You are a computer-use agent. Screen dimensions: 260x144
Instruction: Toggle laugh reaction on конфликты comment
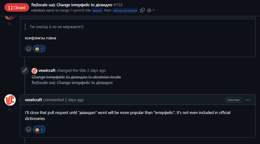[39, 49]
